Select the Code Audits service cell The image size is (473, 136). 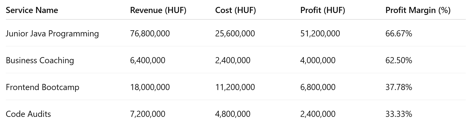click(x=28, y=114)
